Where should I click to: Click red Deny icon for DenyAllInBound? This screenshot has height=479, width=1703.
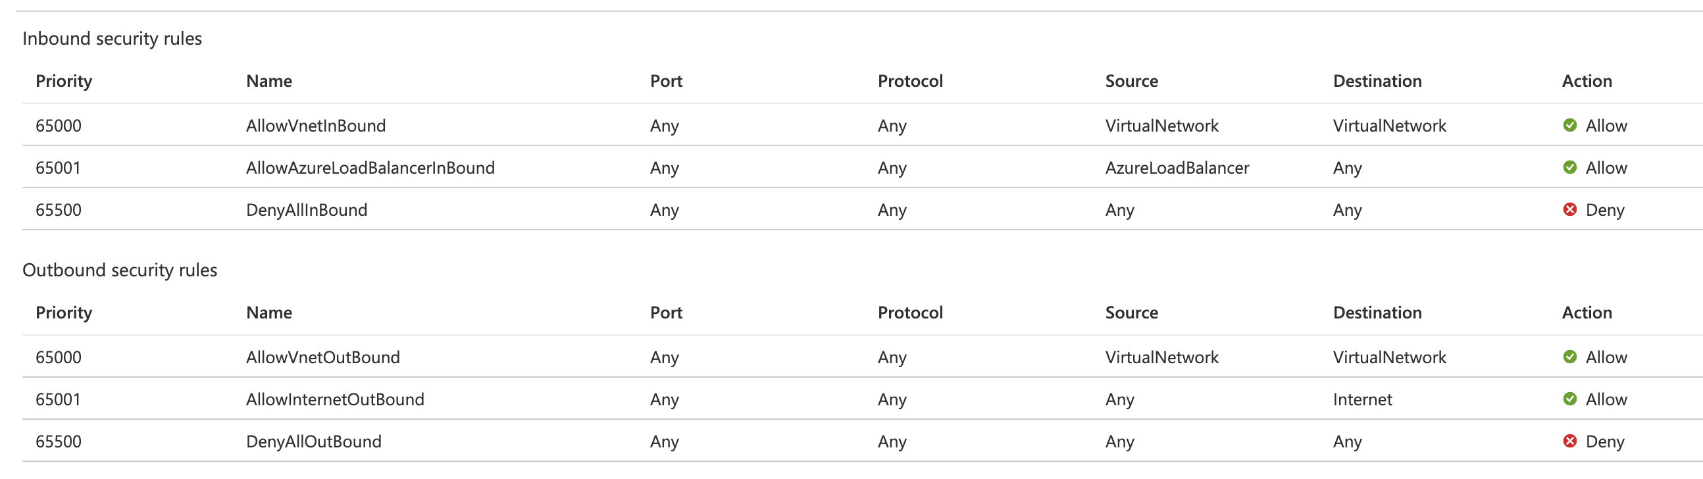pyautogui.click(x=1569, y=210)
